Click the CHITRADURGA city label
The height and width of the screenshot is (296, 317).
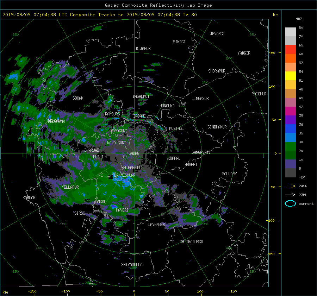click(191, 242)
